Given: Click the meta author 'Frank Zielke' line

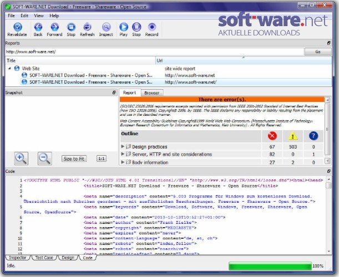Looking at the screenshot, I should pos(140,222).
